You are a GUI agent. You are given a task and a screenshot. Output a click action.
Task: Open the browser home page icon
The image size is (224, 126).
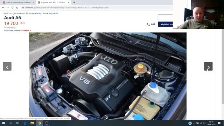pos(17,8)
